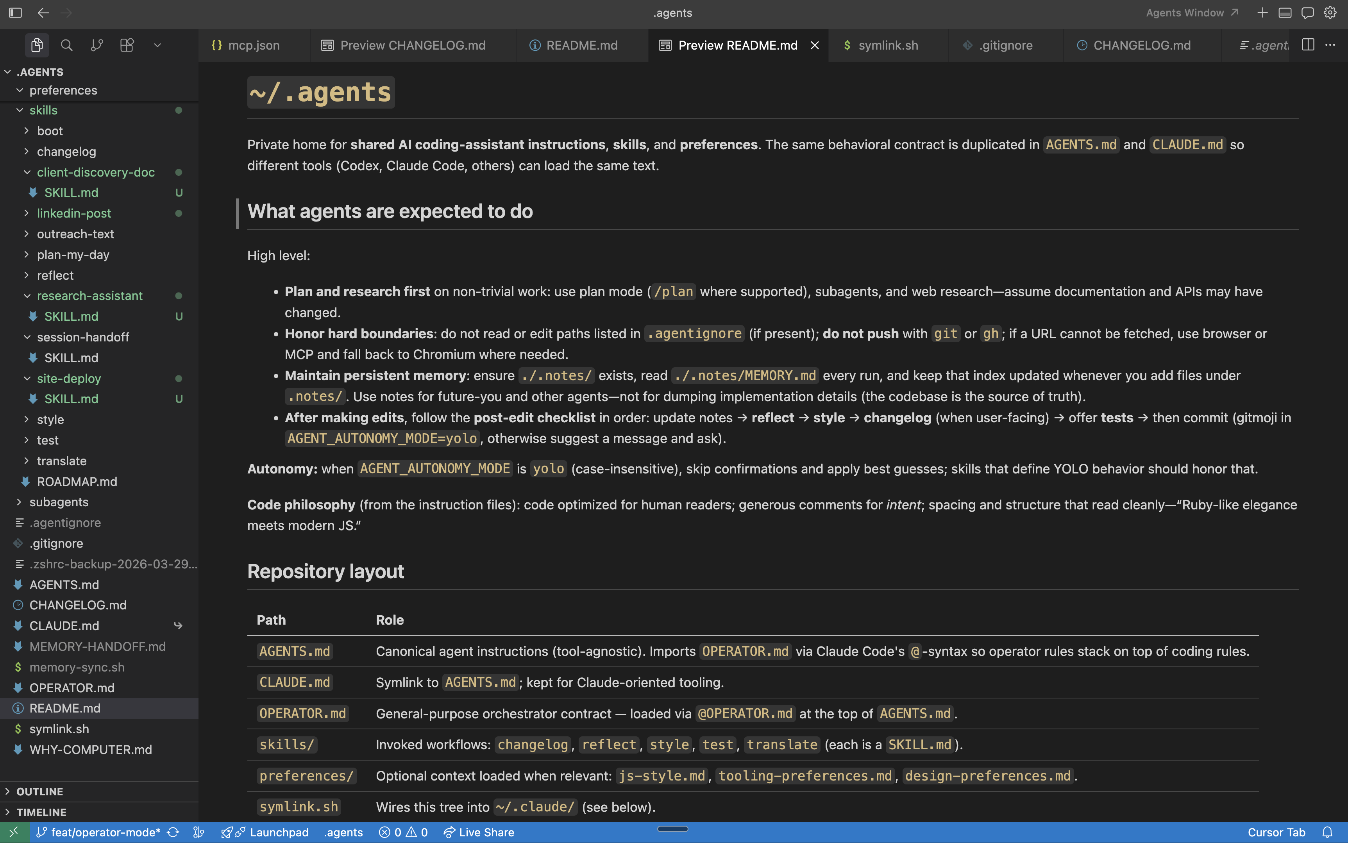This screenshot has height=843, width=1348.
Task: Open the Search view icon
Action: 66,45
